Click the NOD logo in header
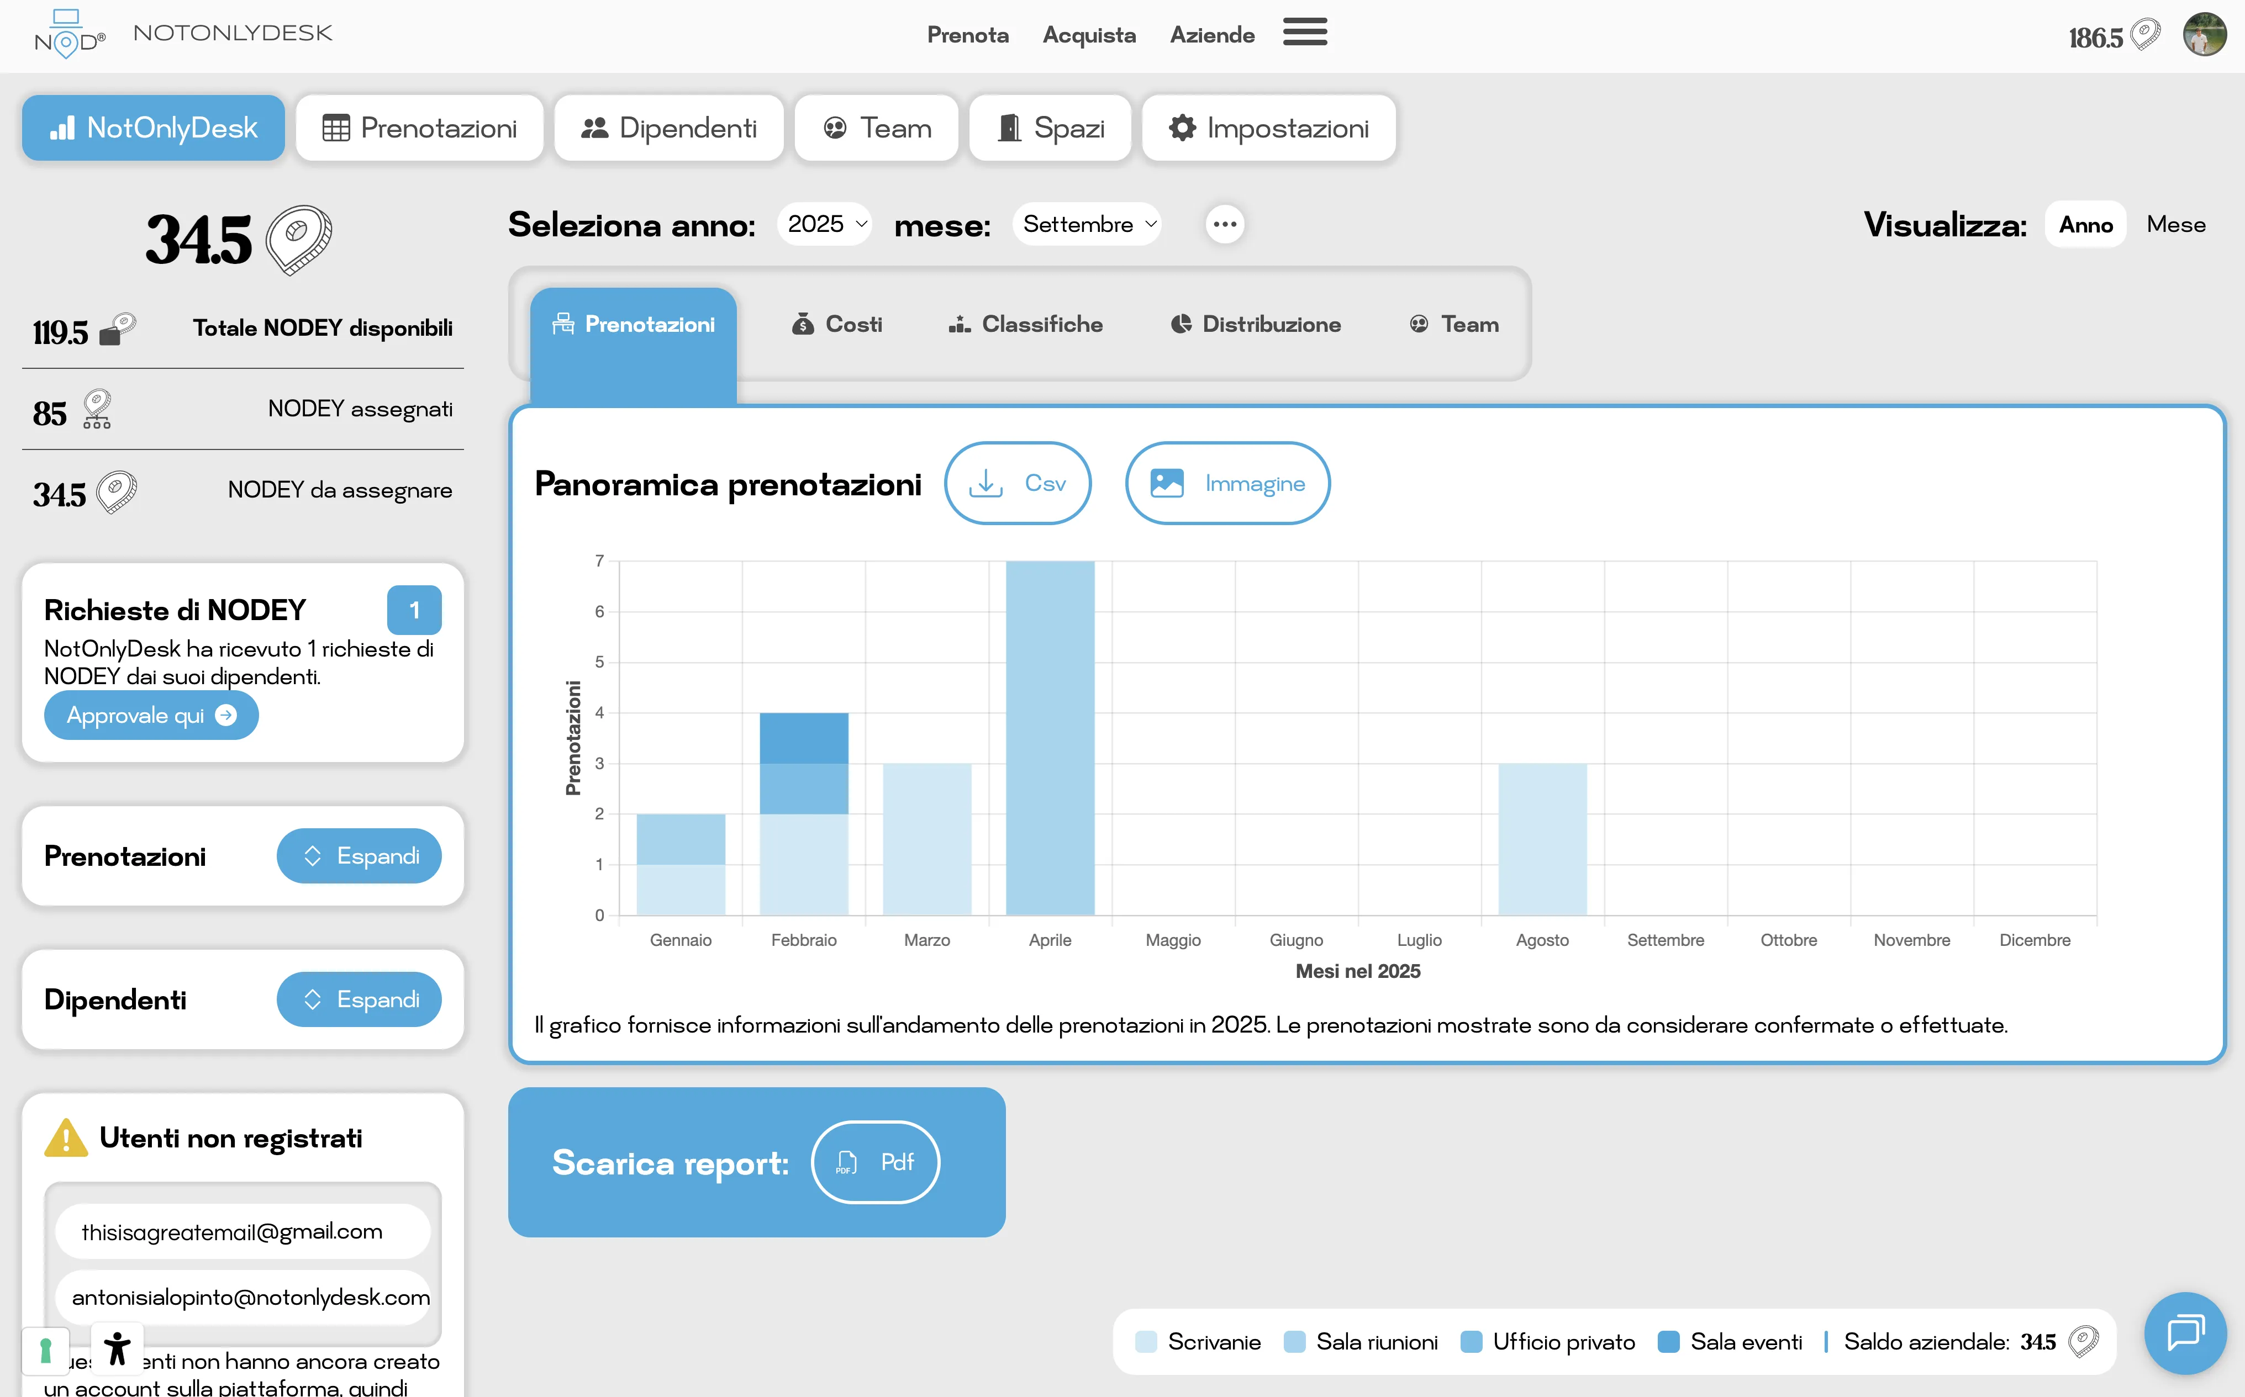 69,34
